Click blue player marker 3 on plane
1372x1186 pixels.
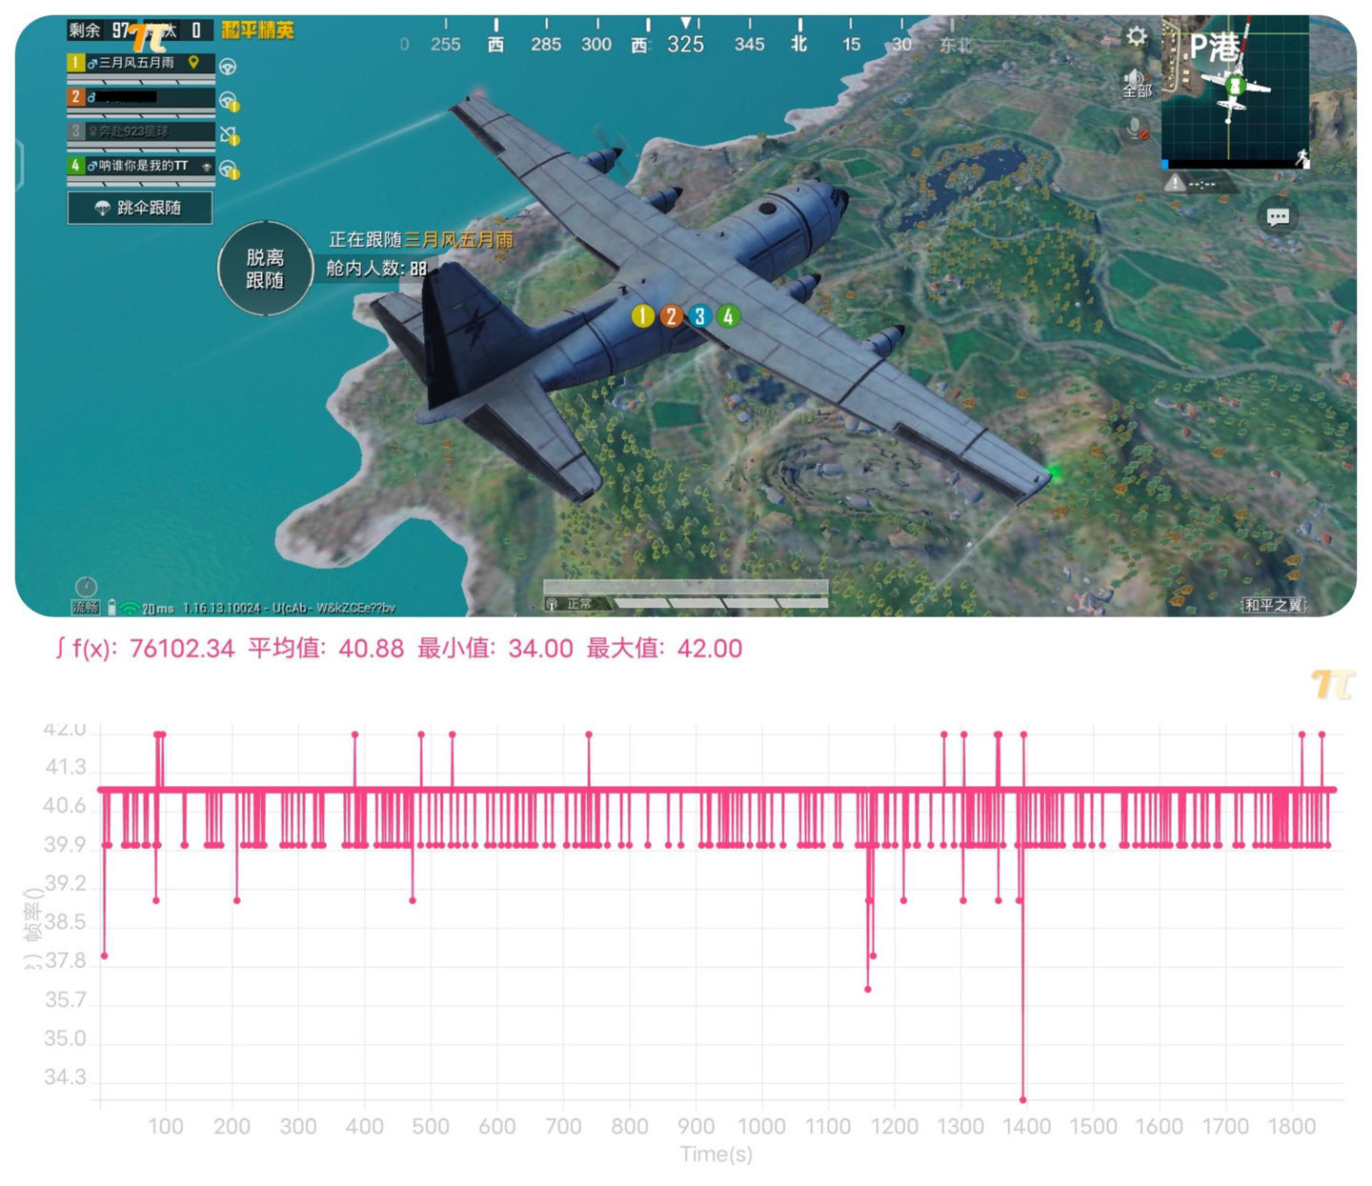[700, 316]
